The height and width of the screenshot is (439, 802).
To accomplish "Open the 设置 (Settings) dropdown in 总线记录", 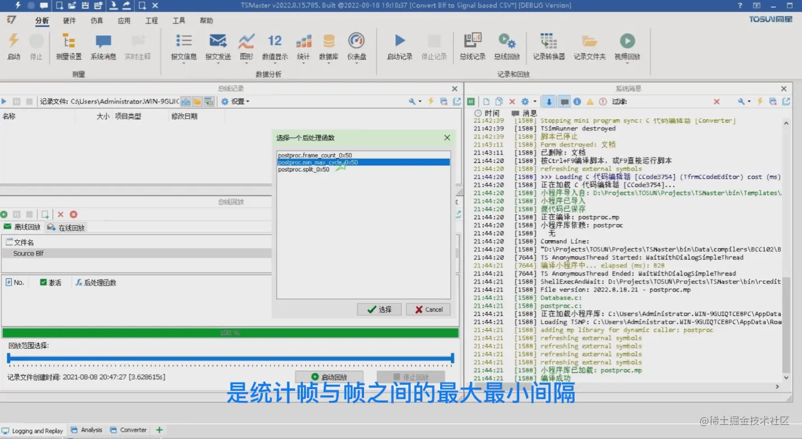I will click(x=235, y=101).
